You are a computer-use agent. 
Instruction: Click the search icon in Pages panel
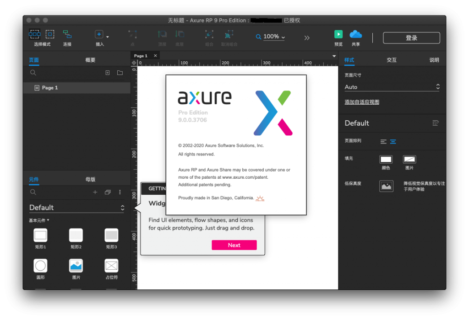(x=33, y=73)
